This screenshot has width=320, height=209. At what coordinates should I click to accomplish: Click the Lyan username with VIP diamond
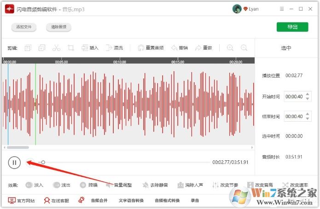251,9
